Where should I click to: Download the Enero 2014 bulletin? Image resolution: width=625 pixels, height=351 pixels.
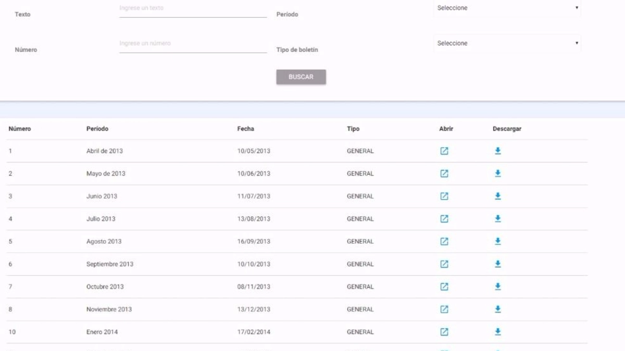497,332
